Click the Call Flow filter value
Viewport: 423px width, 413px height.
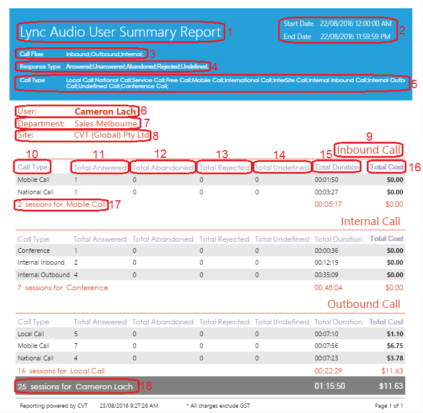[105, 54]
